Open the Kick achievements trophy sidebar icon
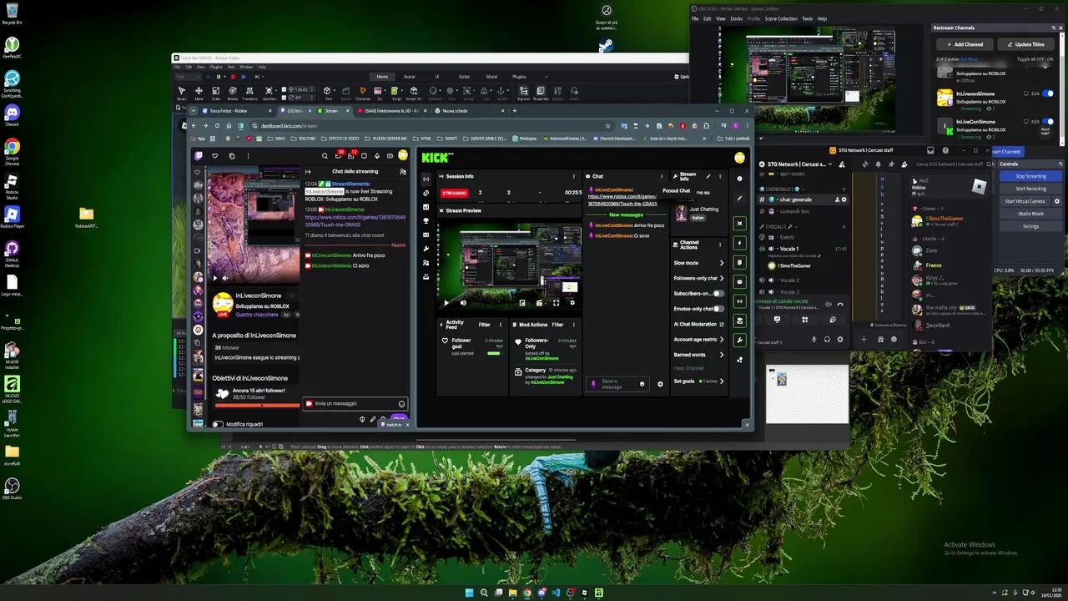 426,221
